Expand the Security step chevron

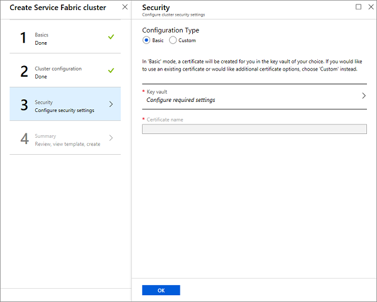[111, 104]
